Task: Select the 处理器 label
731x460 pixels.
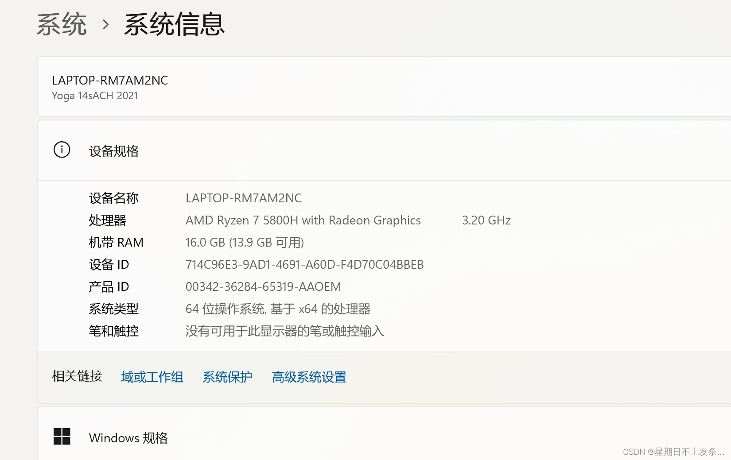Action: (x=108, y=220)
